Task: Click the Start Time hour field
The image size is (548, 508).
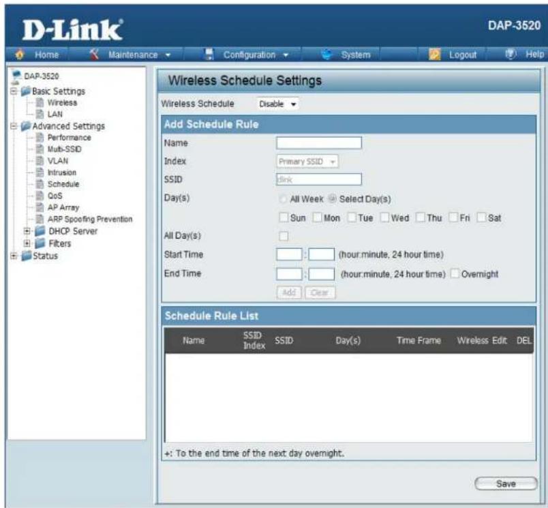Action: pos(289,254)
